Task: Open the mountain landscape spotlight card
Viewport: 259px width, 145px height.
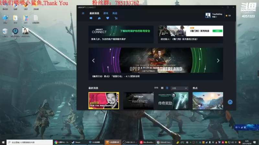Action: [208, 101]
